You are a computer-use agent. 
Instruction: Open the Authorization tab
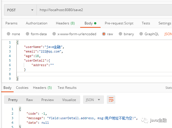pos(37,23)
